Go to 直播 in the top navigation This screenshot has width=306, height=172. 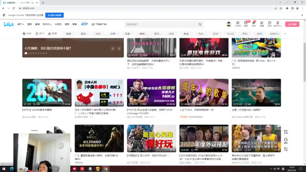pyautogui.click(x=37, y=24)
